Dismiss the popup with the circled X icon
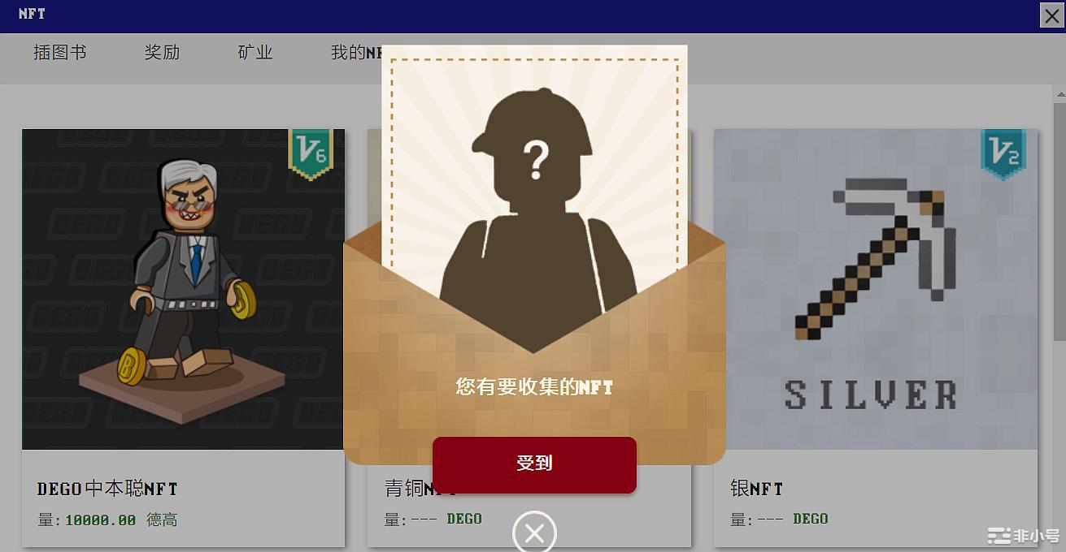The image size is (1066, 552). point(534,533)
